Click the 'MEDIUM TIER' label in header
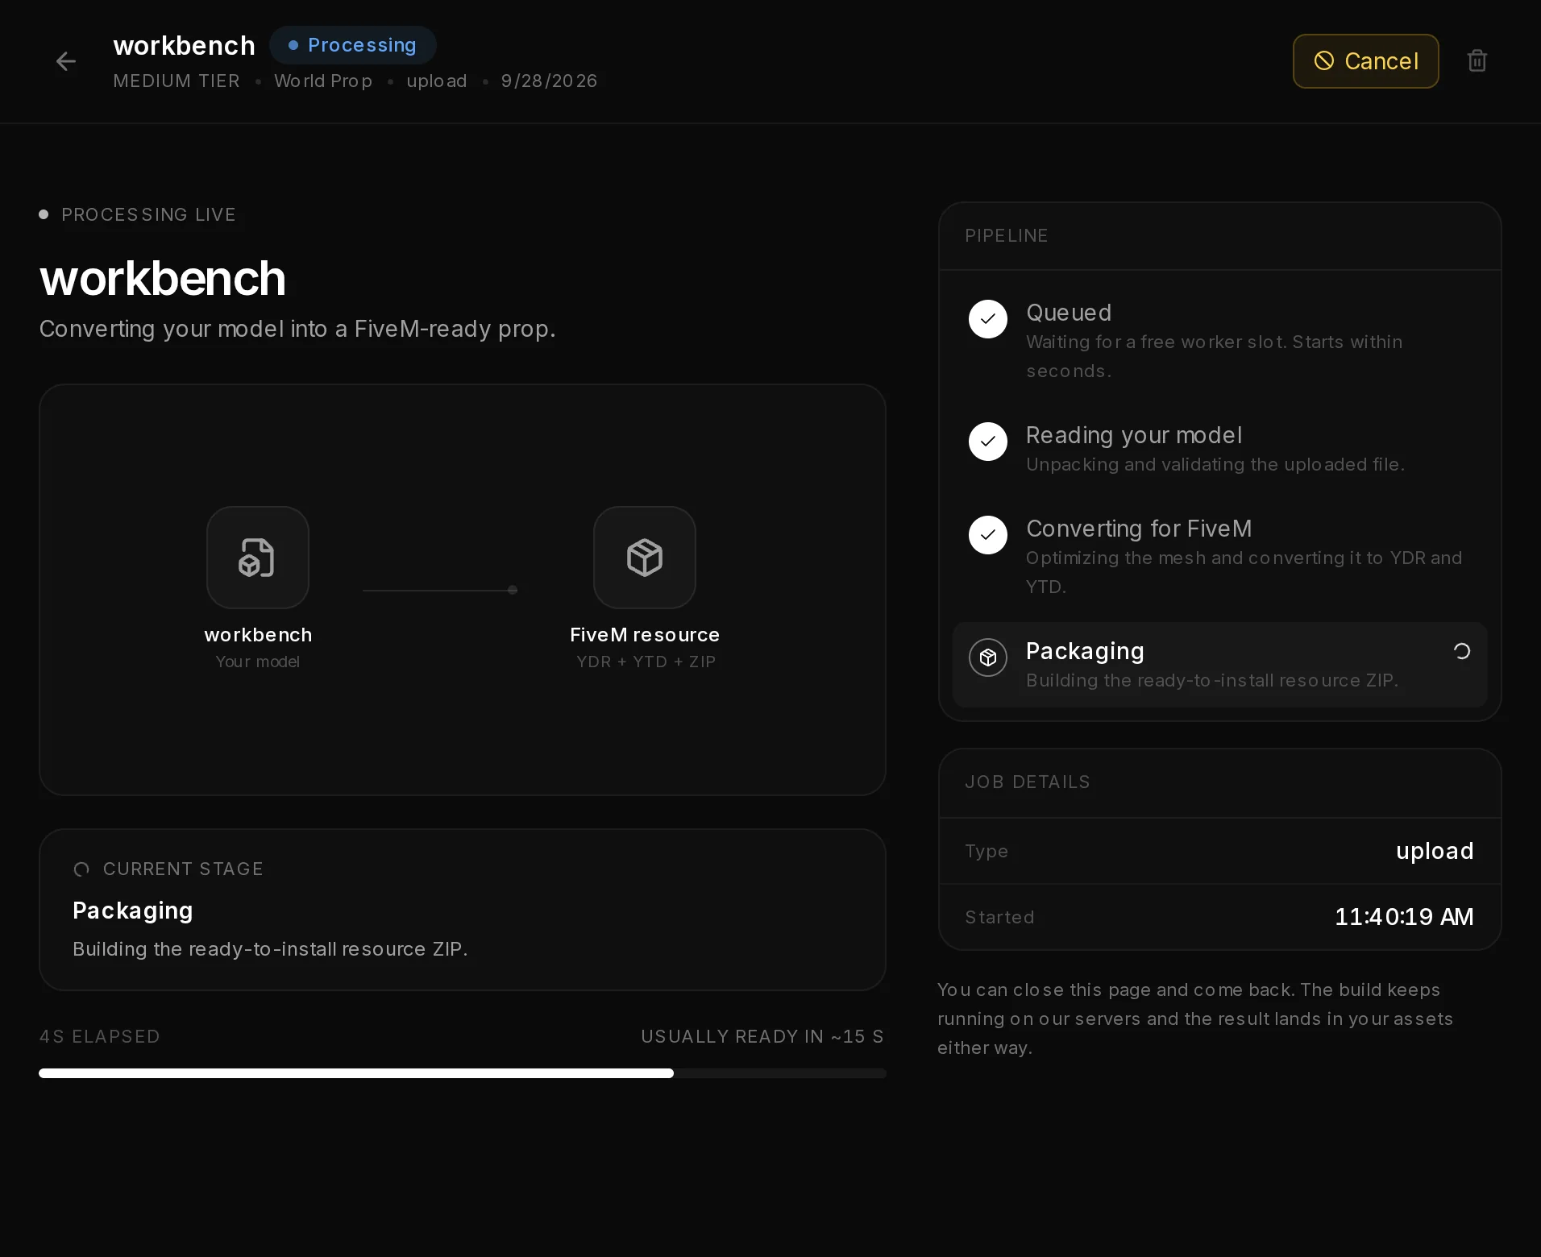Screen dimensions: 1541x1257 pyautogui.click(x=177, y=81)
